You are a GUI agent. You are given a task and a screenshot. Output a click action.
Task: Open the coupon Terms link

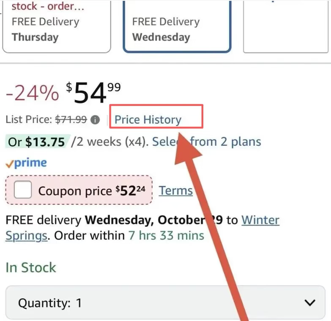(x=175, y=190)
